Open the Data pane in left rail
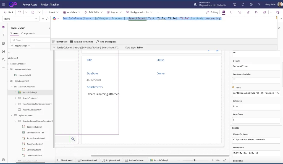The height and width of the screenshot is (164, 283). point(3,43)
